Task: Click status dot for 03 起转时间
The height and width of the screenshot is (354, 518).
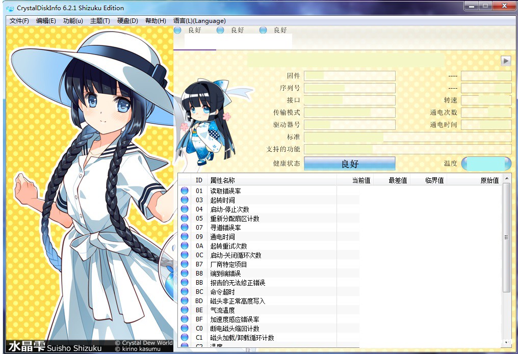Action: pyautogui.click(x=185, y=200)
